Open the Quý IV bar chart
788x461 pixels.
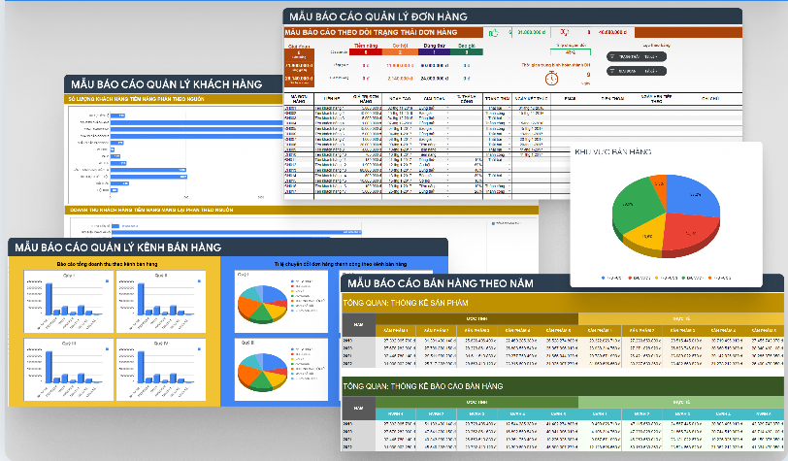point(159,367)
